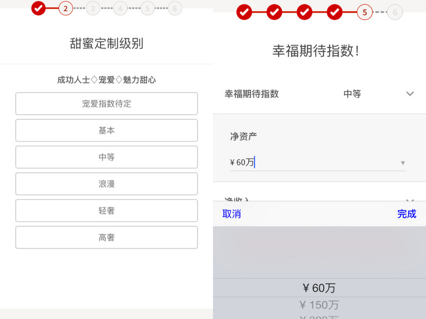Click the step 6 circle, left screen
The image size is (426, 319).
(175, 8)
